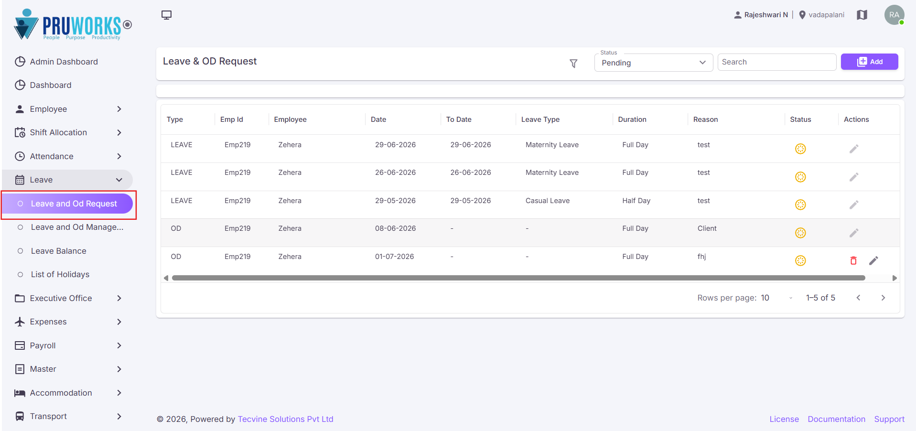Click in the Search field
The height and width of the screenshot is (431, 916).
coord(776,62)
